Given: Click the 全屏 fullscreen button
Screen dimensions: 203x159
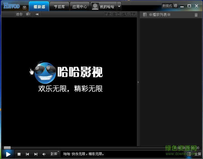Looking at the screenshot, I should (x=198, y=154).
